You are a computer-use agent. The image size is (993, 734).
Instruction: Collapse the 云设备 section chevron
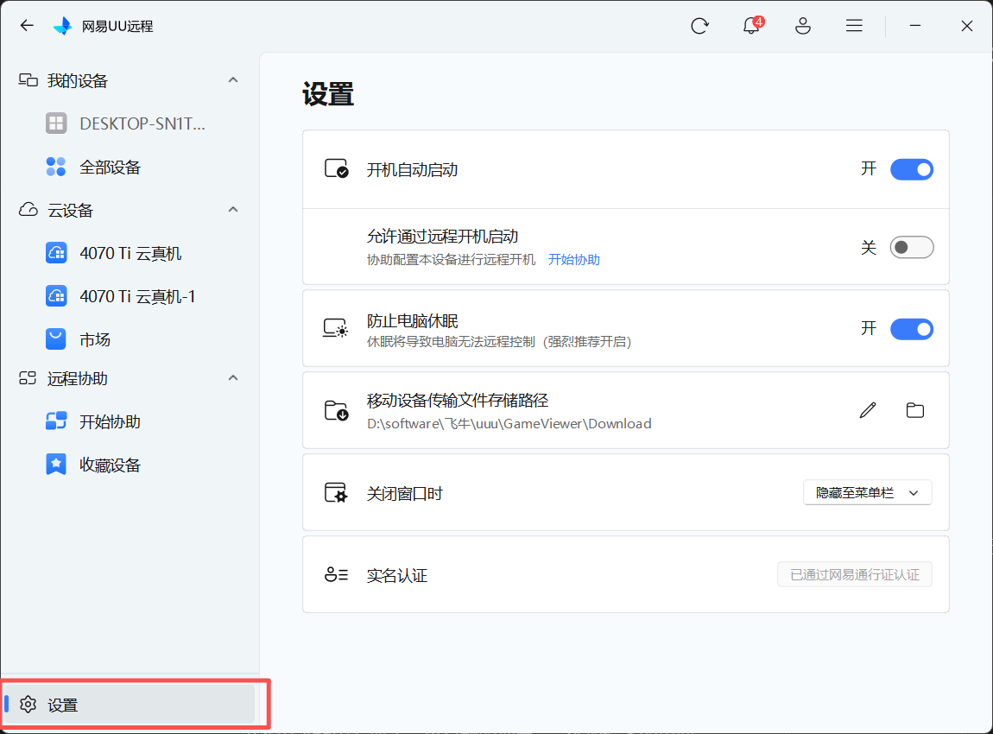233,209
